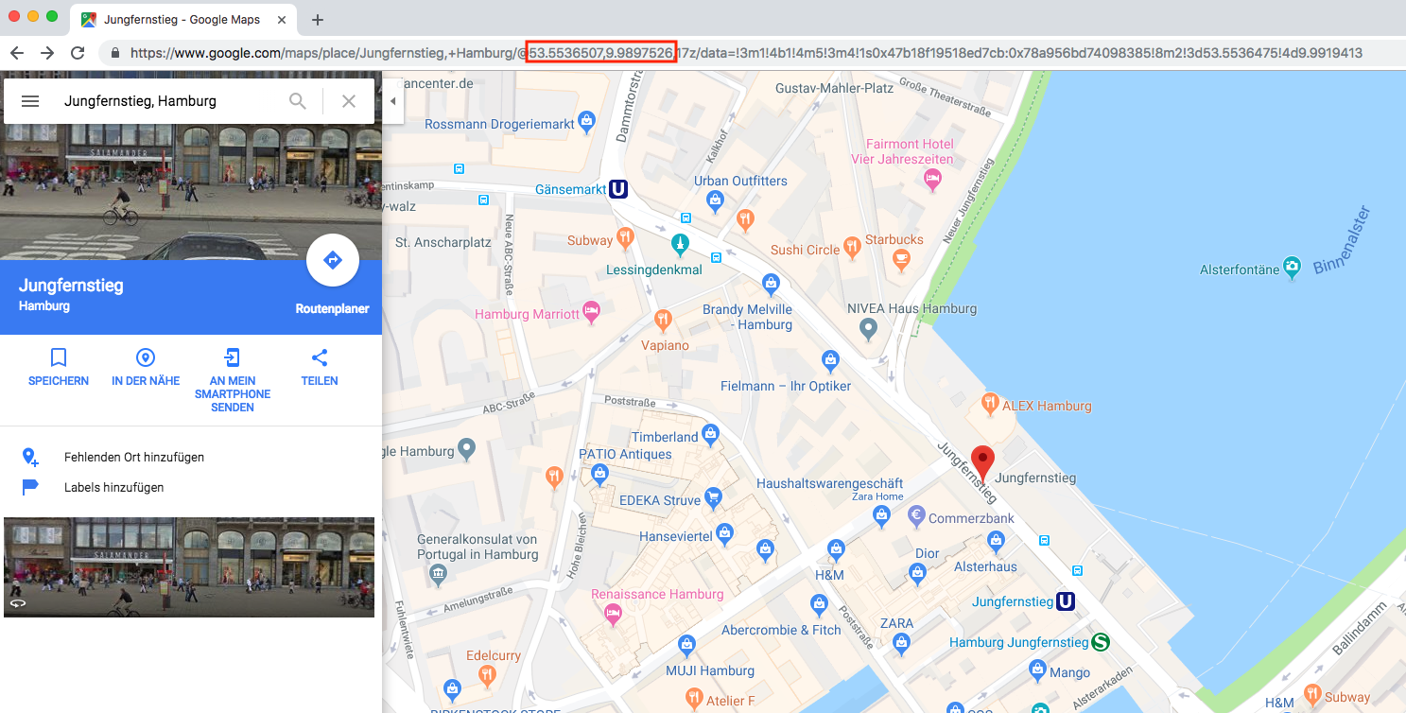The height and width of the screenshot is (713, 1406).
Task: Click the Hamburg Jungfernstieg S-Bahn icon
Action: click(x=1100, y=642)
